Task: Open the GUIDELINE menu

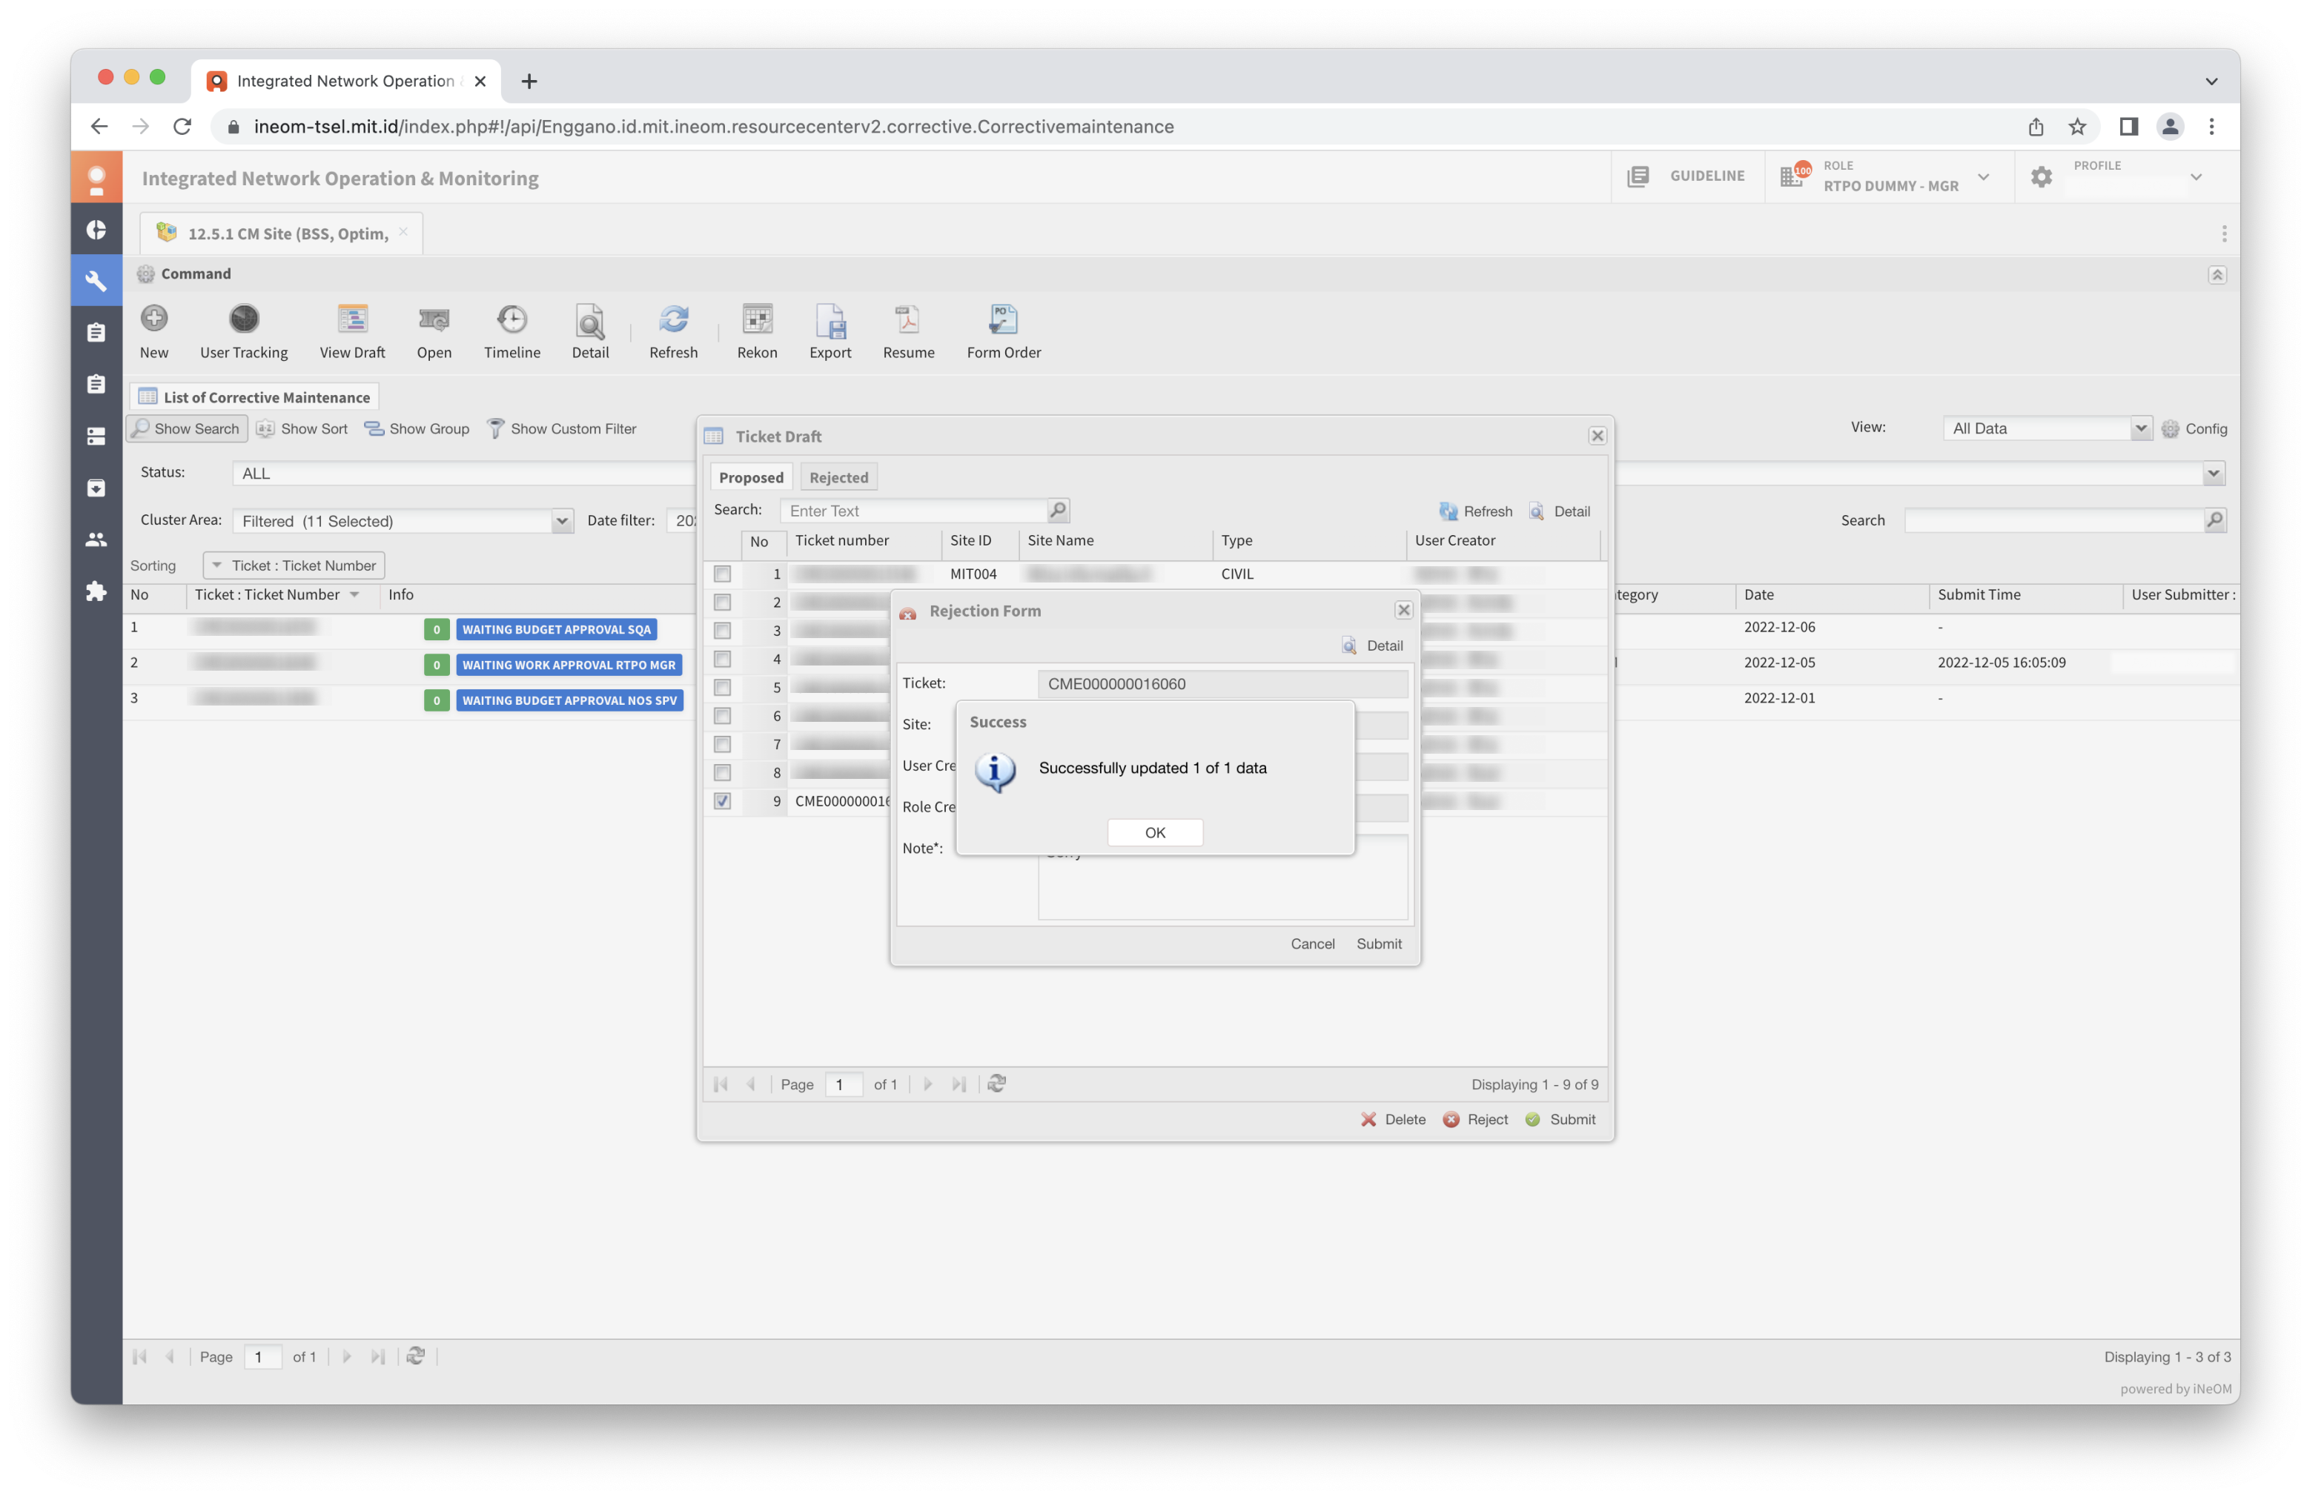Action: pyautogui.click(x=1687, y=176)
